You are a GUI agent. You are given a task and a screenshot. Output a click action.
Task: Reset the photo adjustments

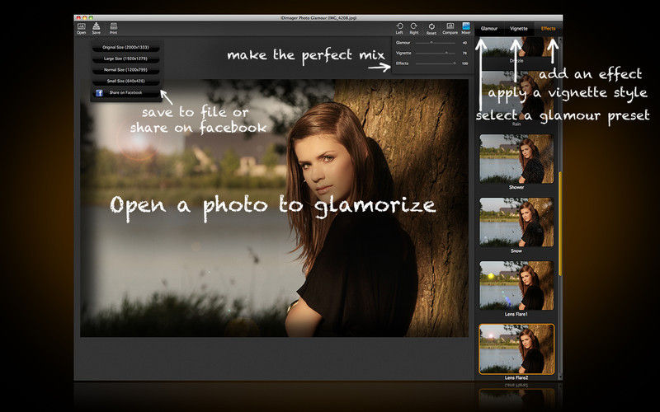(x=431, y=29)
